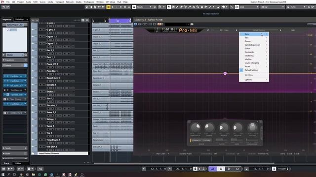This screenshot has height=177, width=316.
Task: Switch to the Editor tab at bottom
Action: [18, 163]
